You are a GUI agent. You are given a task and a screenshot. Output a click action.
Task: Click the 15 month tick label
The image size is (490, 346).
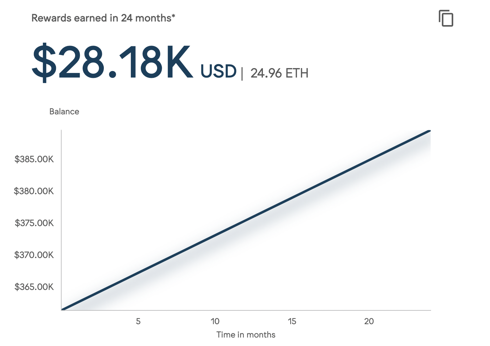(292, 321)
